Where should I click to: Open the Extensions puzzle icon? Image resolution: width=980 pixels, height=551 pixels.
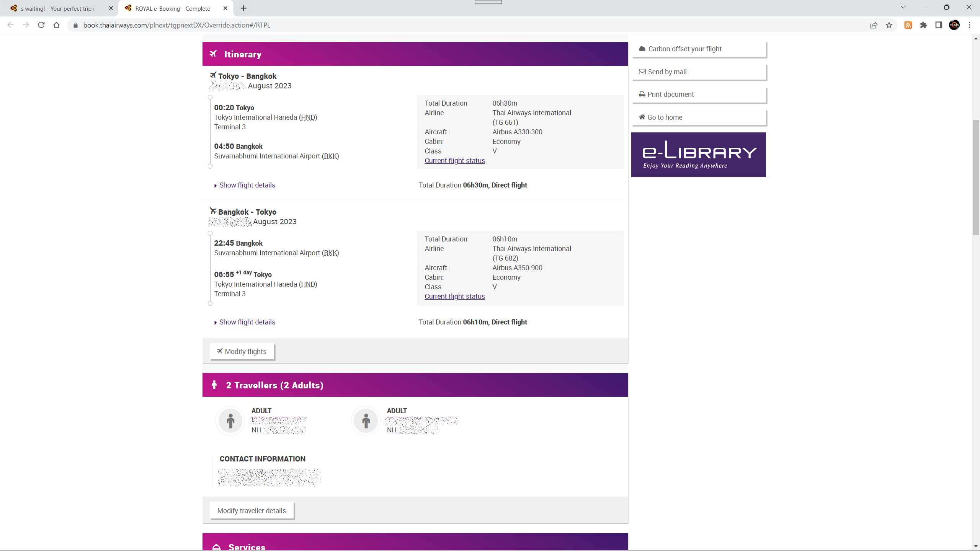tap(923, 25)
